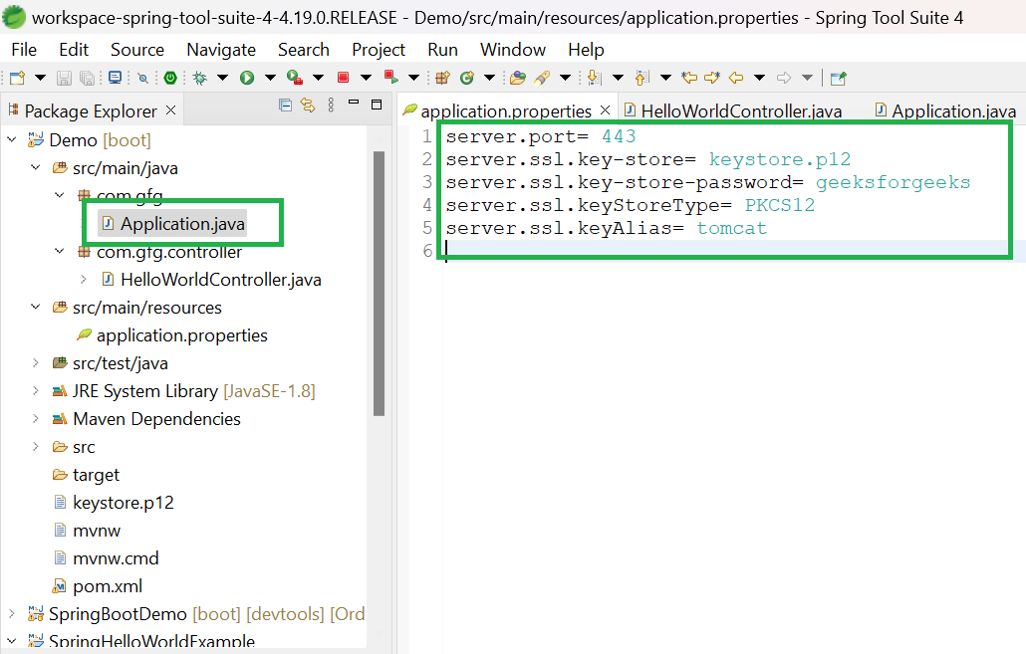This screenshot has width=1026, height=654.
Task: Open the Window menu
Action: 513,50
